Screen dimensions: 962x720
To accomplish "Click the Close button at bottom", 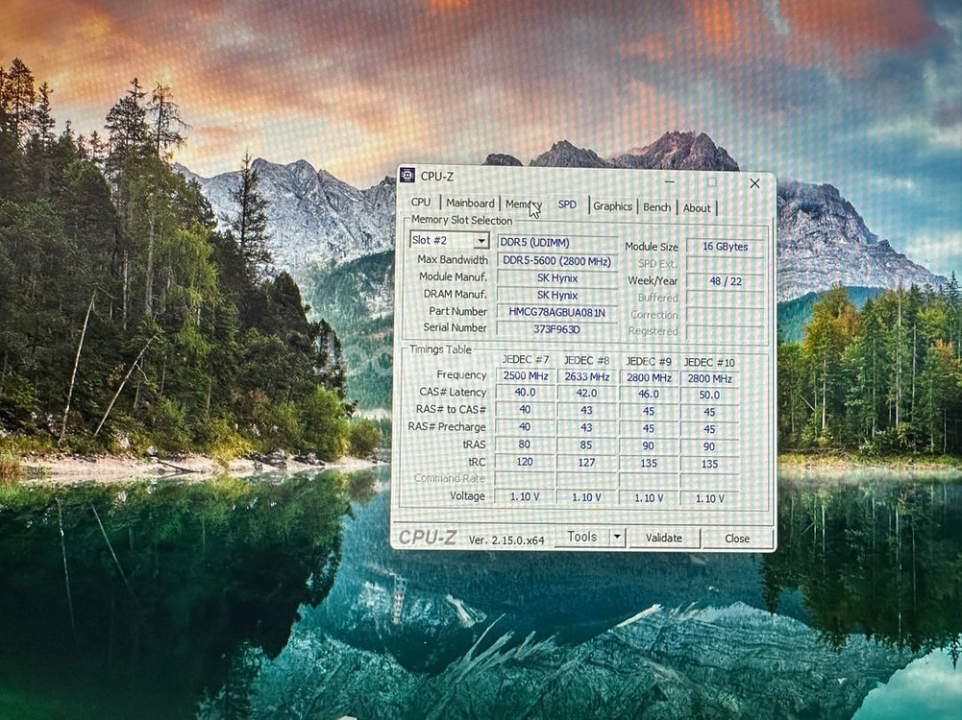I will click(x=737, y=539).
